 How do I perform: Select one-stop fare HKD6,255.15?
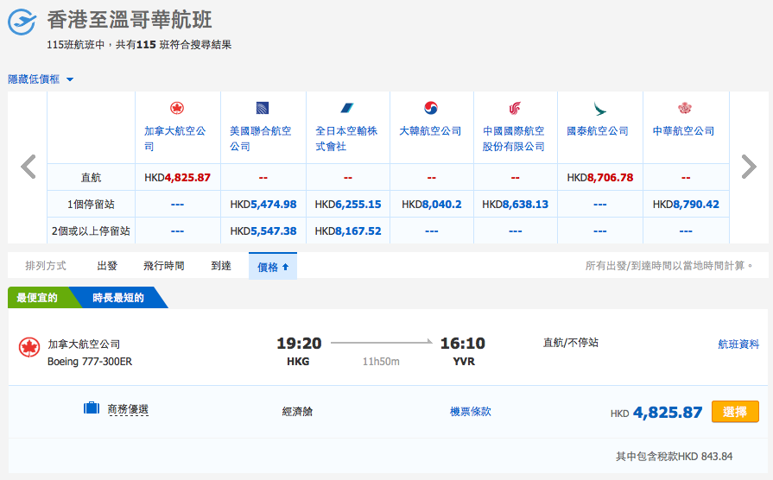click(x=348, y=204)
